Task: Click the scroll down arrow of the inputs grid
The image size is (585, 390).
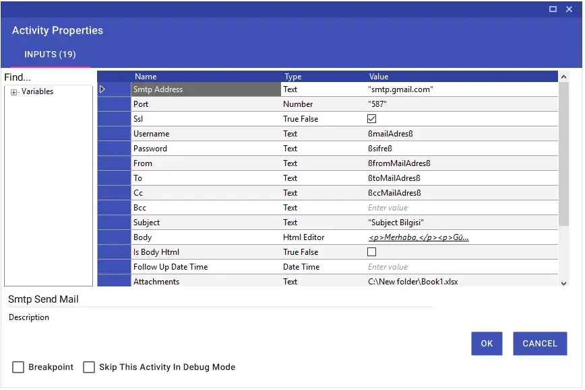Action: pos(563,283)
